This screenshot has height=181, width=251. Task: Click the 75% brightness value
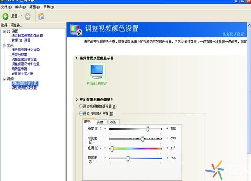(173, 129)
